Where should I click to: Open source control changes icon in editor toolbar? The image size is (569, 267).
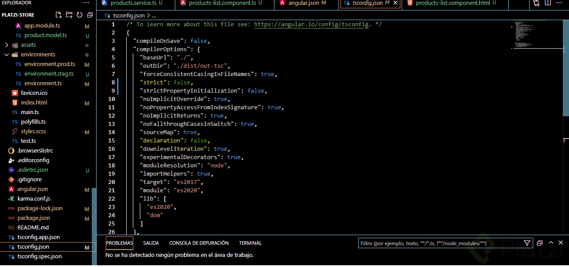pos(536,3)
